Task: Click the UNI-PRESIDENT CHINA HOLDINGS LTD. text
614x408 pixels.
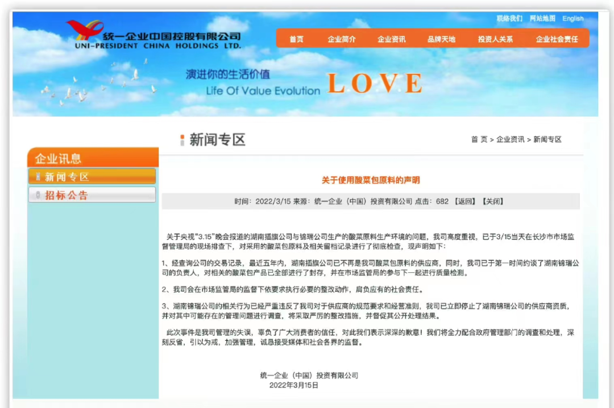Action: point(158,46)
